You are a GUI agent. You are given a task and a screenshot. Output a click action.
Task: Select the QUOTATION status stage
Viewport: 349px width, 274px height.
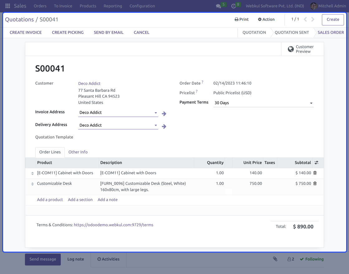(x=254, y=32)
